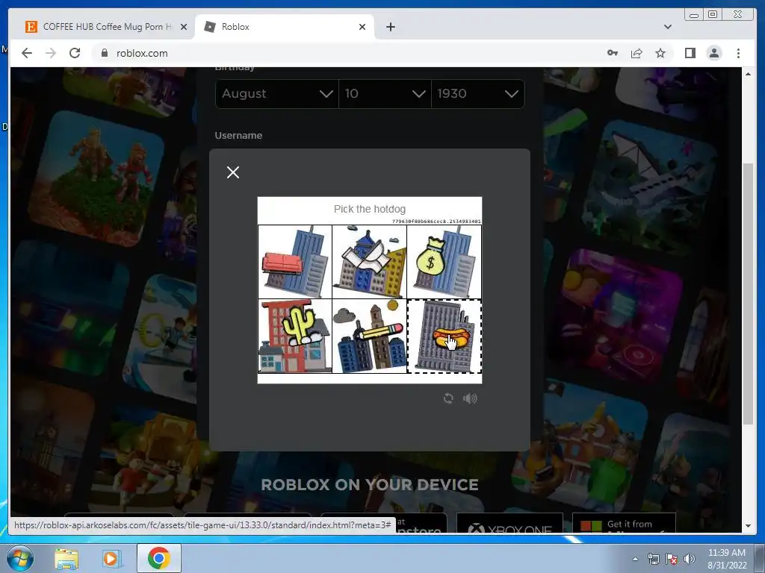This screenshot has height=573, width=765.
Task: Select the white bird captcha tile
Action: tap(369, 262)
